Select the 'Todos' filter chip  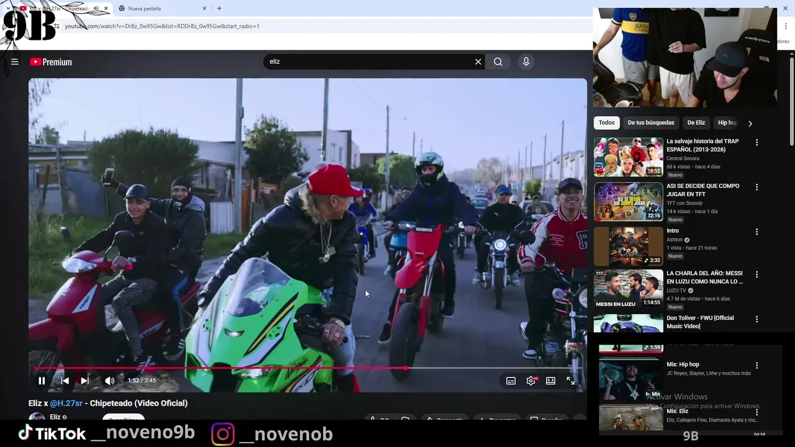pos(607,123)
